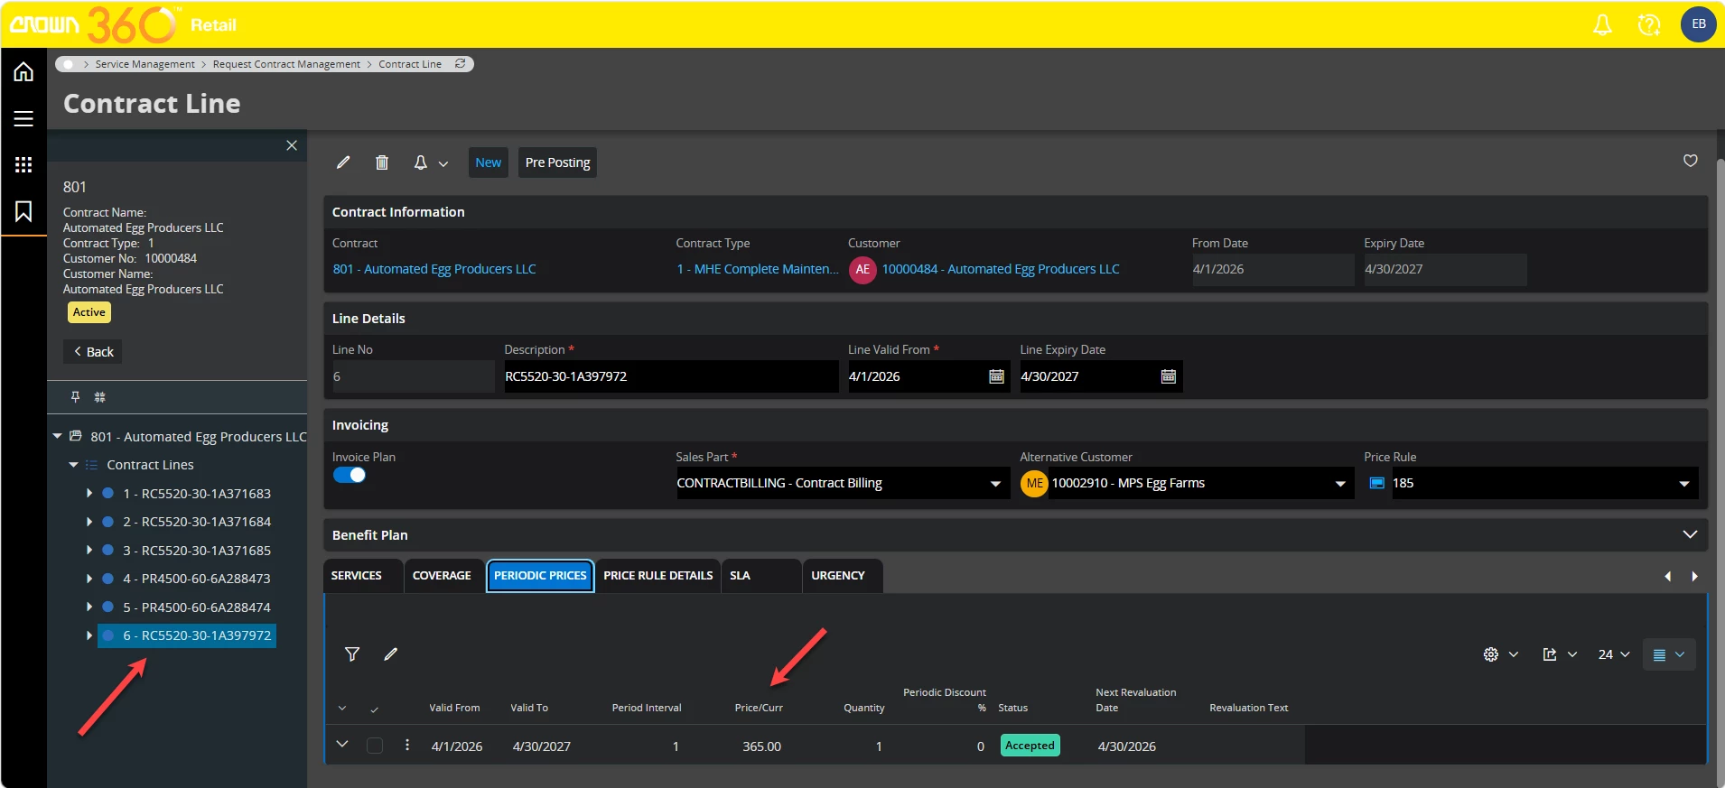Expand tree item 4 - PR4500-60-6A288473
Screen dimensions: 1725x788
pos(89,579)
